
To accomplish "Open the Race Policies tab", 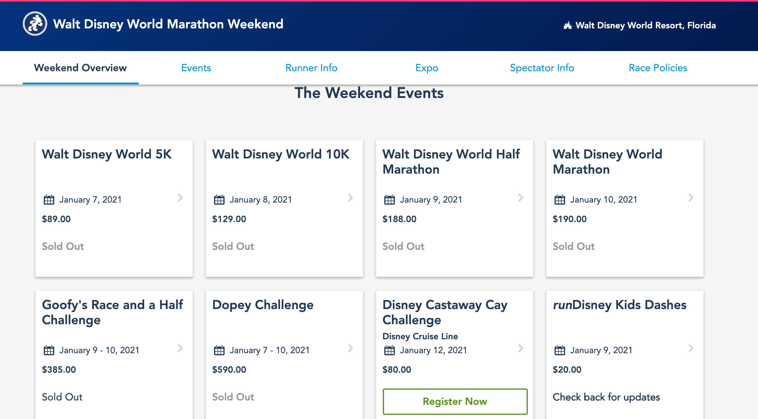I will click(x=658, y=68).
